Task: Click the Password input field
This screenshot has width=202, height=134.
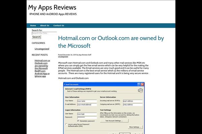Action: click(x=87, y=117)
